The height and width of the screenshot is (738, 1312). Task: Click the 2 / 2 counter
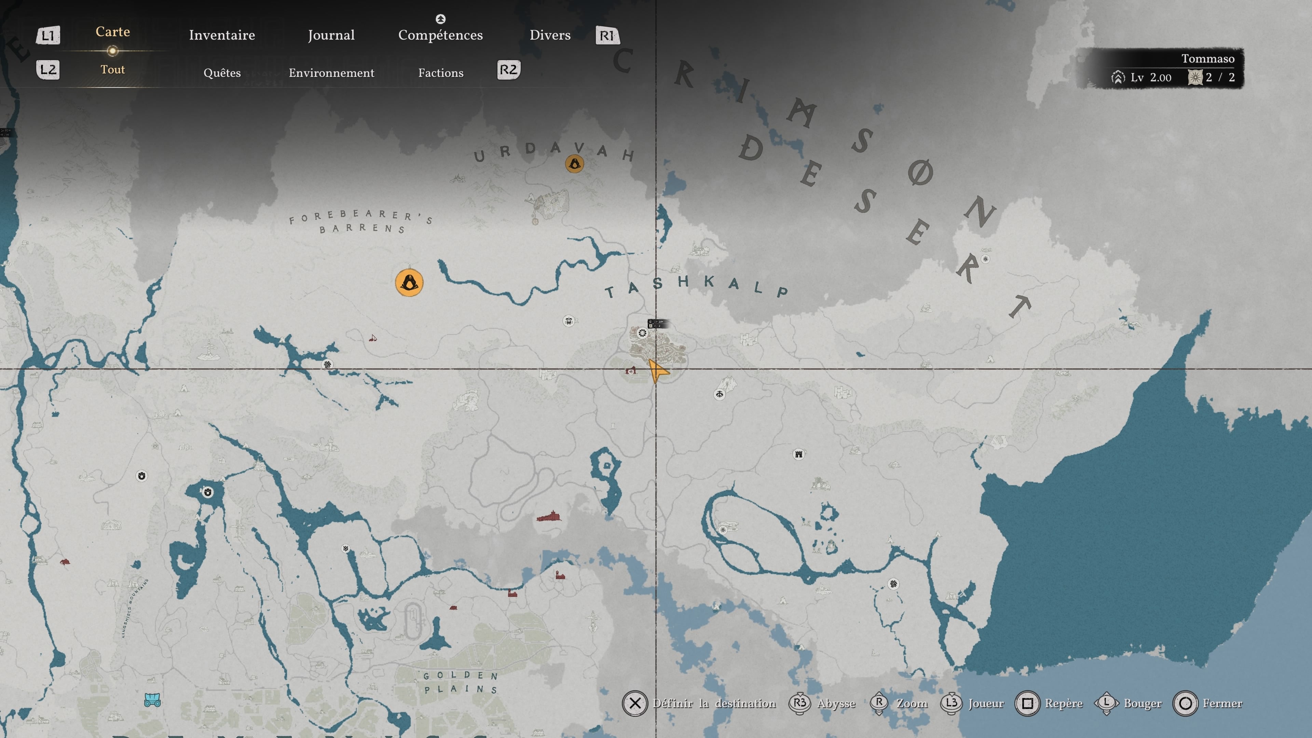point(1220,78)
